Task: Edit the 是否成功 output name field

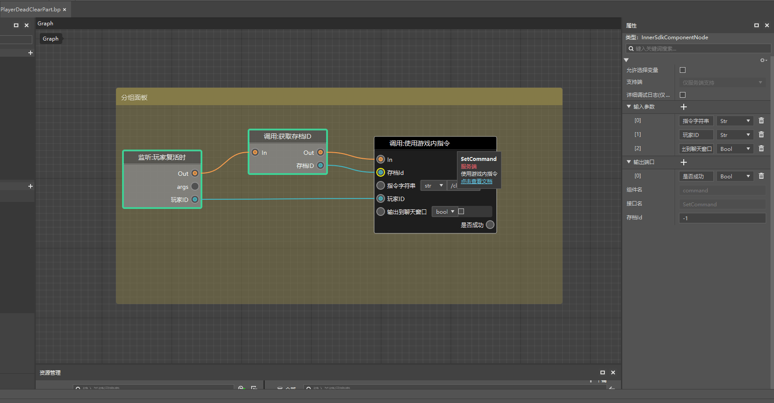Action: (696, 176)
